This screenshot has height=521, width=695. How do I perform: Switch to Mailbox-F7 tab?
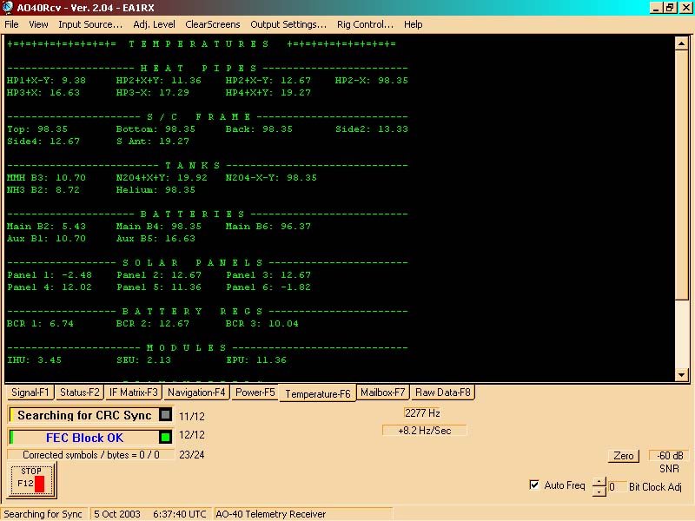pos(383,392)
